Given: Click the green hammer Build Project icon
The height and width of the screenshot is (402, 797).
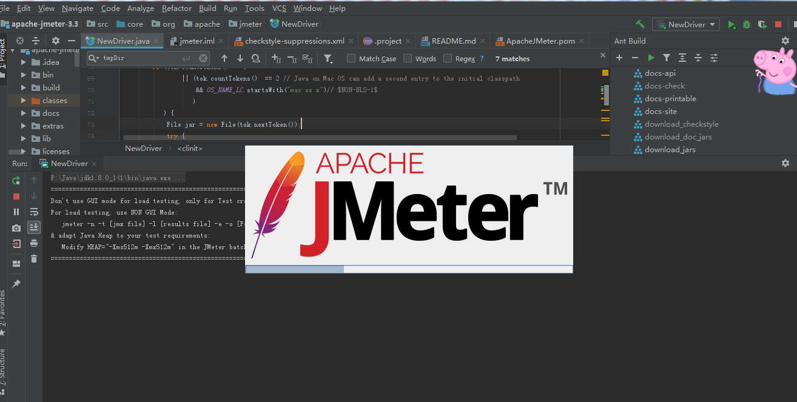Looking at the screenshot, I should coord(640,24).
